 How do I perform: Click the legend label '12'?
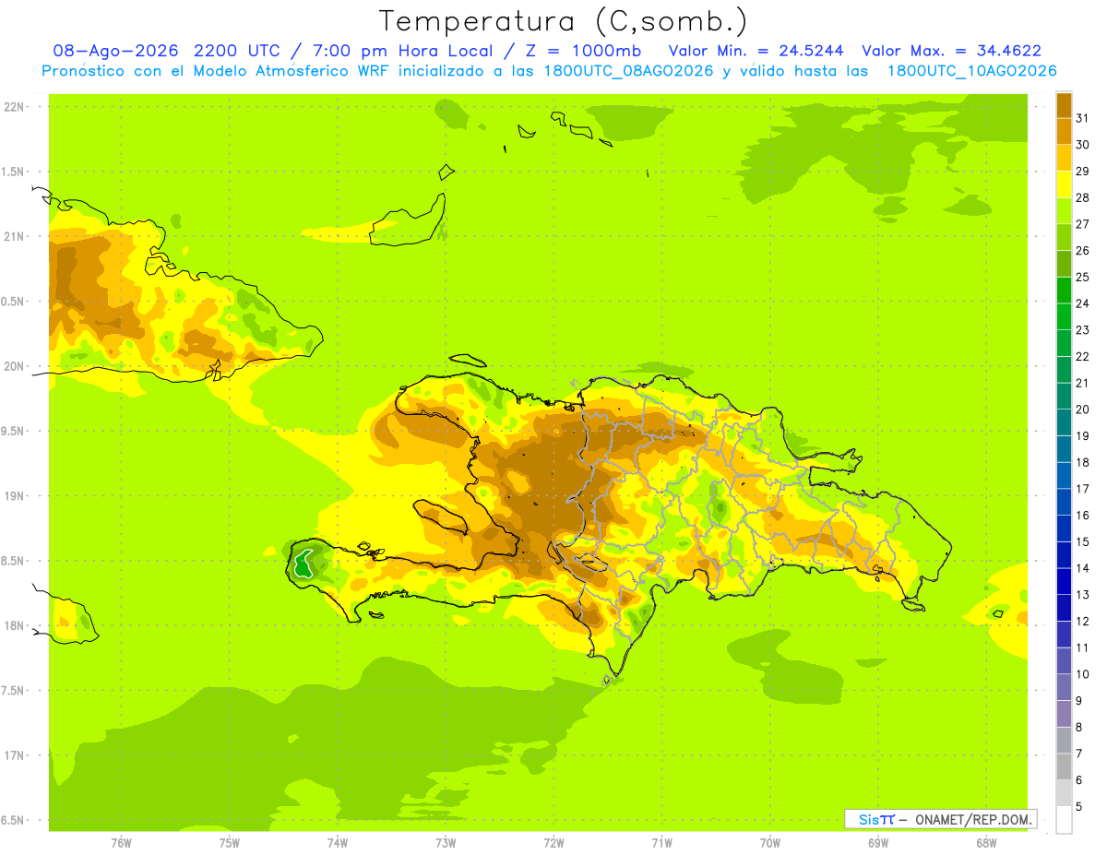tap(1083, 621)
